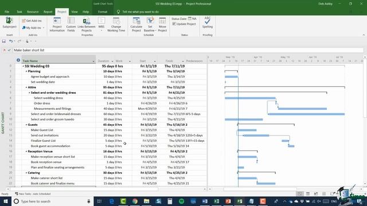Open the Finish column filter dropdown
This screenshot has width=367, height=206.
[x=183, y=61]
